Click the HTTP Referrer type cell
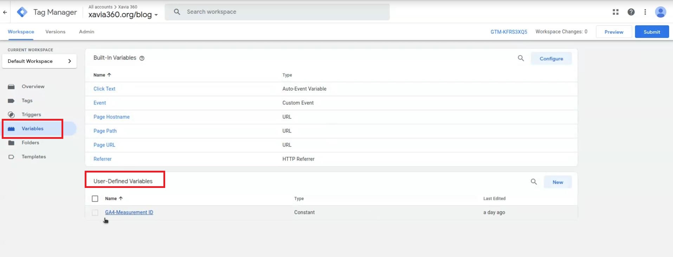 [x=298, y=159]
